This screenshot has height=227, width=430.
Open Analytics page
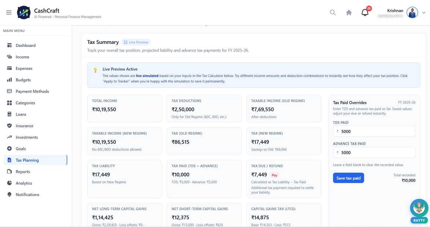pyautogui.click(x=35, y=183)
